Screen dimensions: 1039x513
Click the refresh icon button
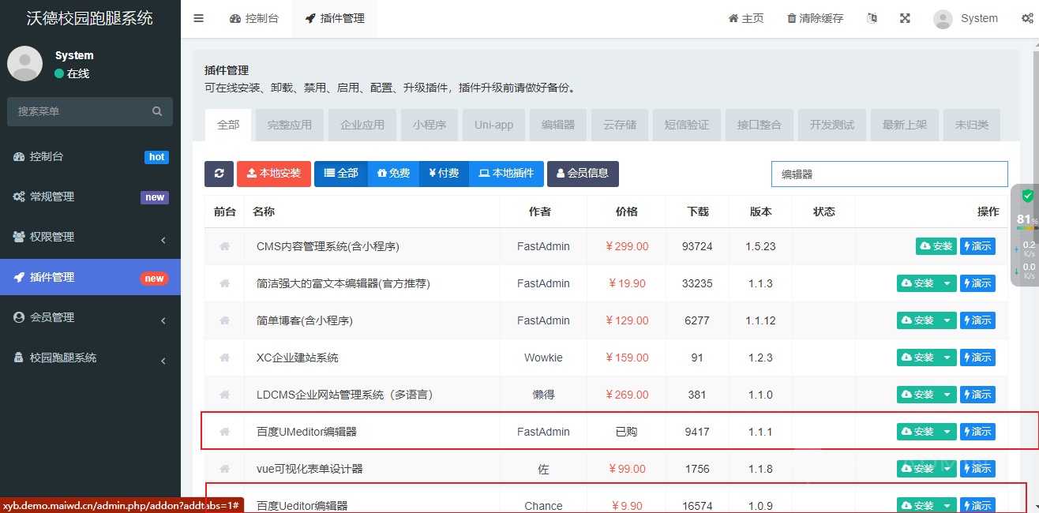coord(219,174)
